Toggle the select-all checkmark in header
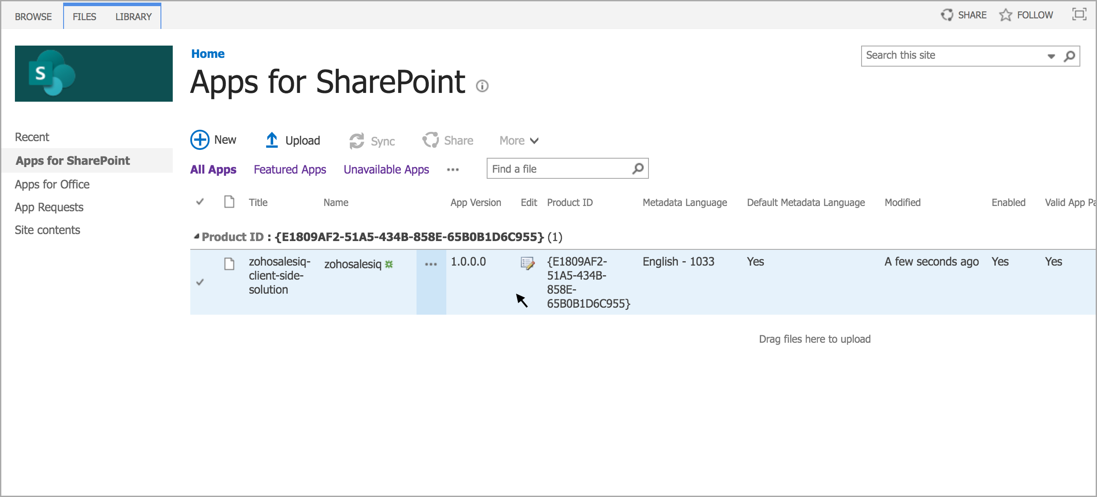Image resolution: width=1097 pixels, height=497 pixels. coord(200,202)
